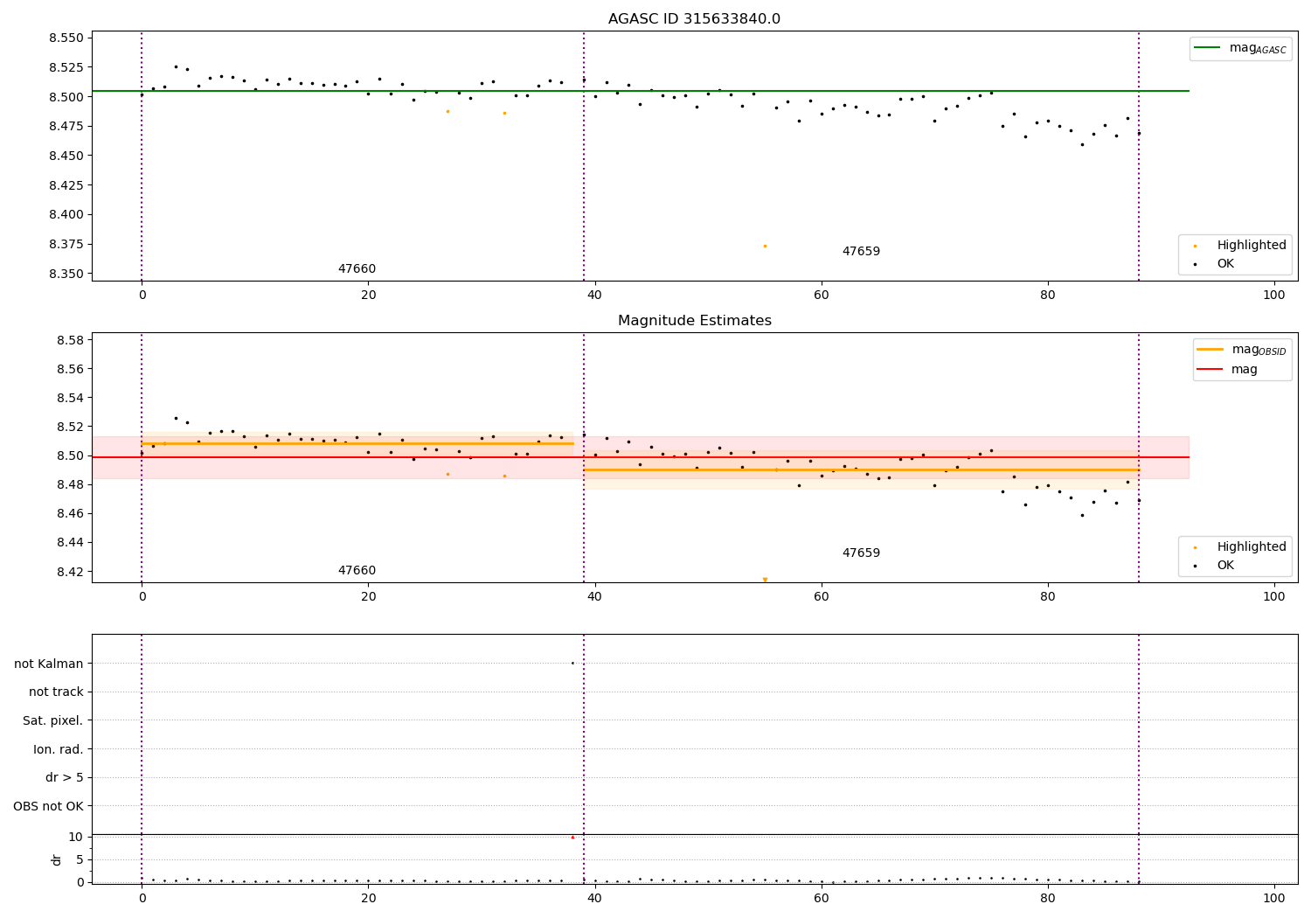Viewport: 1311px width, 918px height.
Task: Click the 8.50 tick label in middle plot
Action: point(69,456)
